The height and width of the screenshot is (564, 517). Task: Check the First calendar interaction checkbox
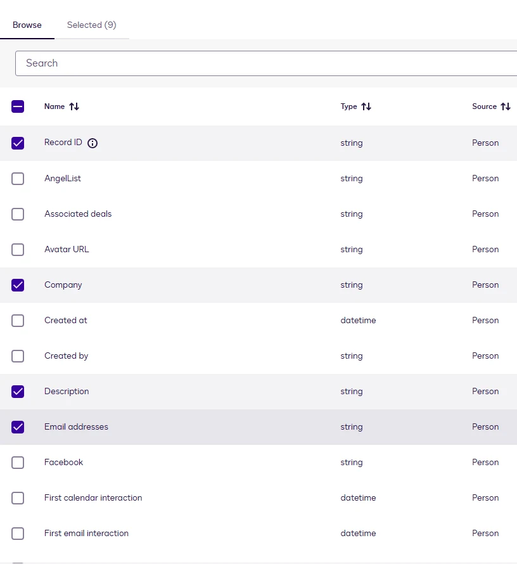[18, 498]
